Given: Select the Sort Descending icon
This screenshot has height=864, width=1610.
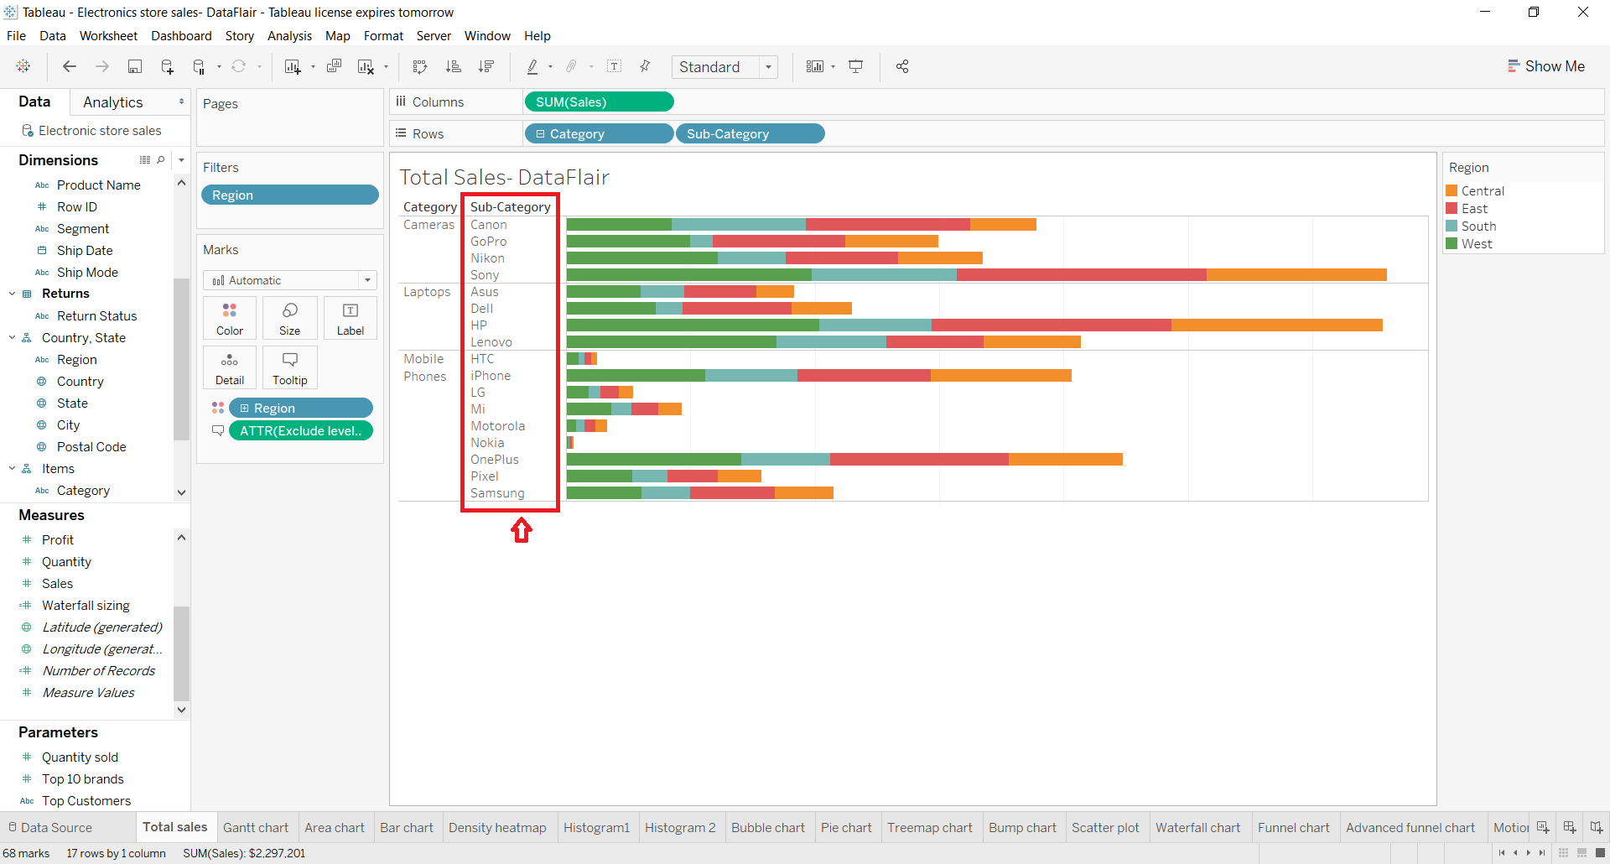Looking at the screenshot, I should pos(486,67).
